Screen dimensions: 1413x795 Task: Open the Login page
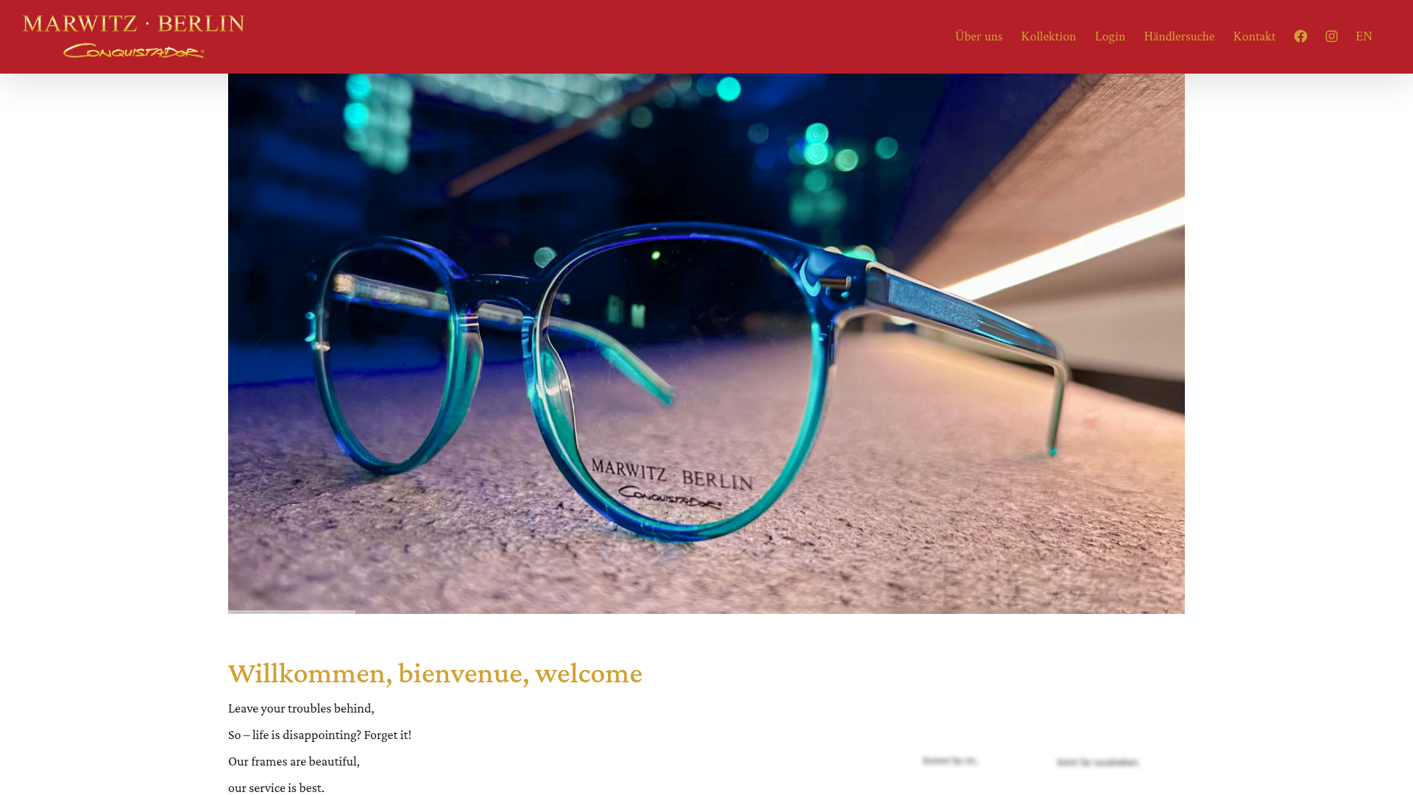(1110, 36)
